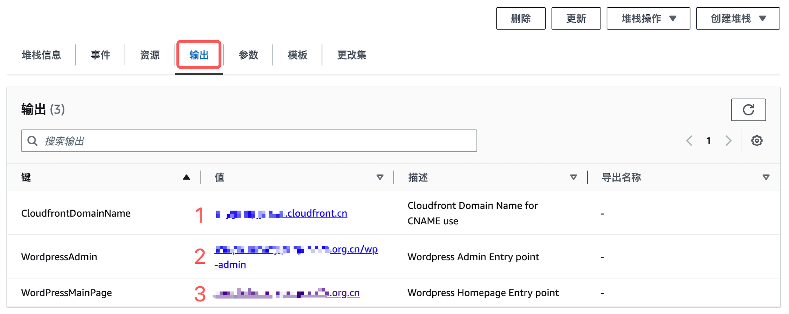Click the 值 column header
The height and width of the screenshot is (314, 789).
click(219, 178)
